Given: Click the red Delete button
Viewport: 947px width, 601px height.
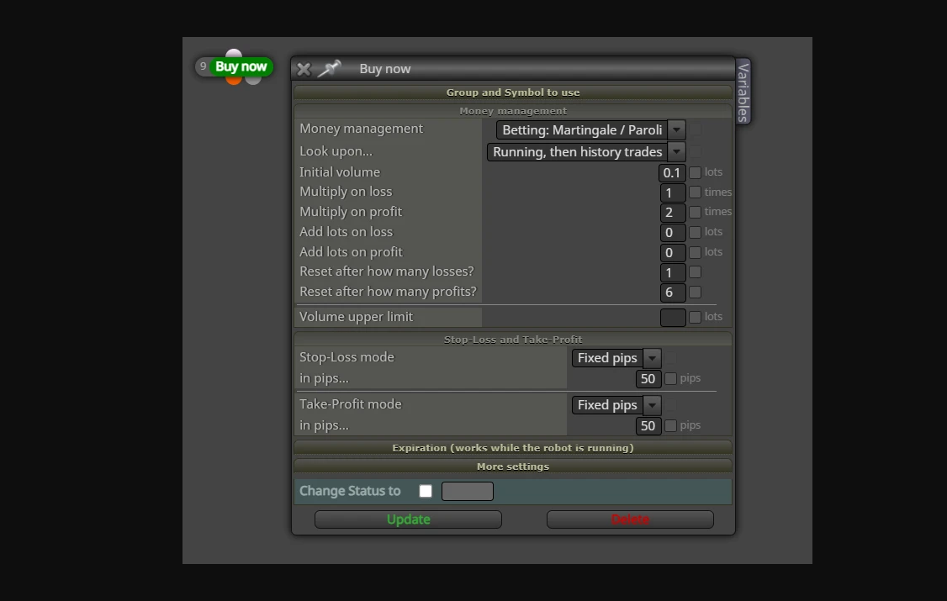Looking at the screenshot, I should click(630, 519).
